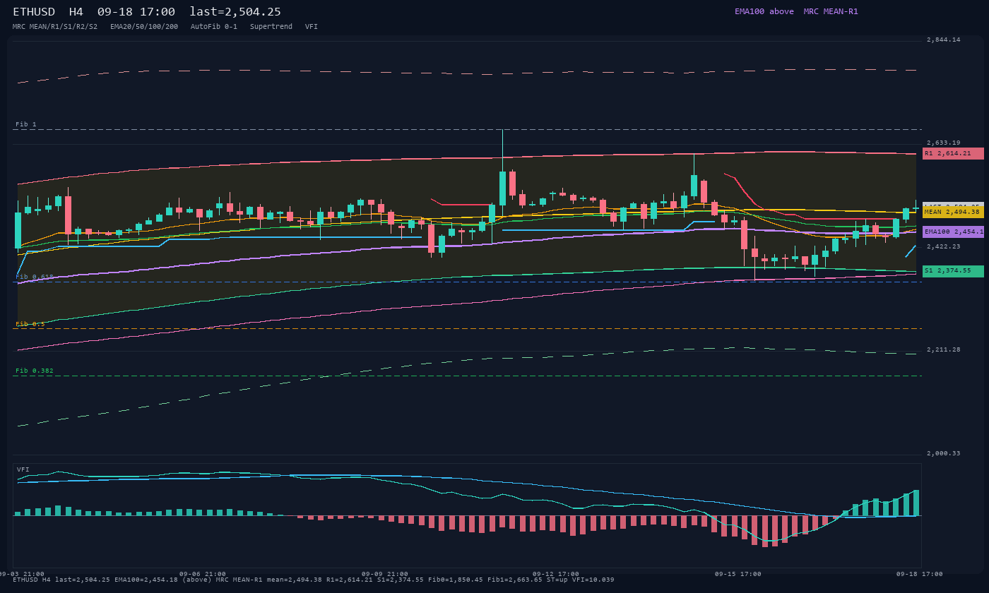Click the 'VFI' title inside the lower panel

coord(23,469)
